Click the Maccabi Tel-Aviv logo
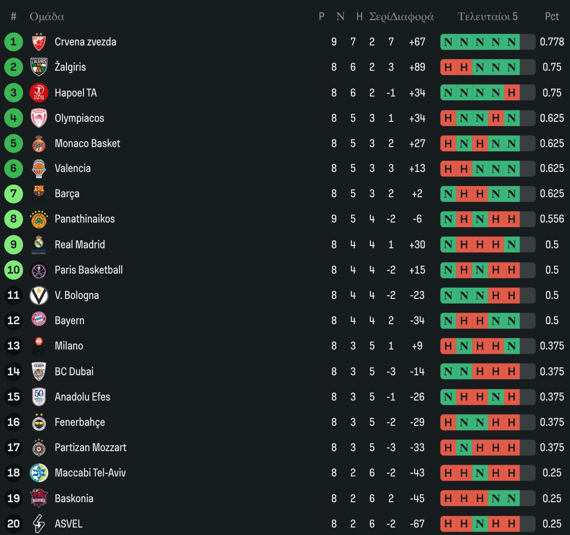Viewport: 570px width, 535px height. pyautogui.click(x=39, y=473)
